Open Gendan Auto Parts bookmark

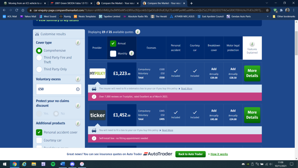click(x=239, y=16)
